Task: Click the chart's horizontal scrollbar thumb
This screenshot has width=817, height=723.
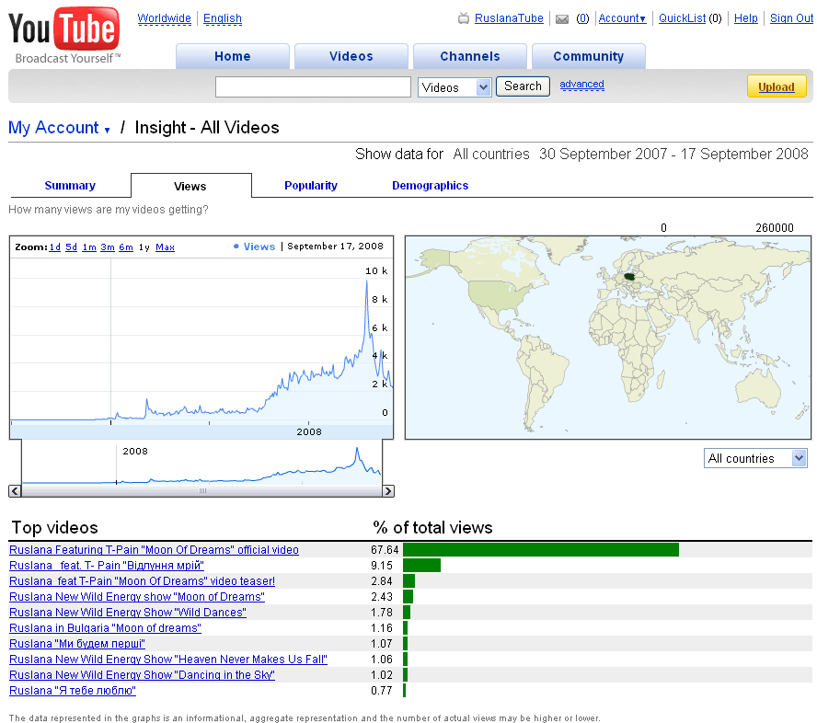Action: [x=202, y=490]
